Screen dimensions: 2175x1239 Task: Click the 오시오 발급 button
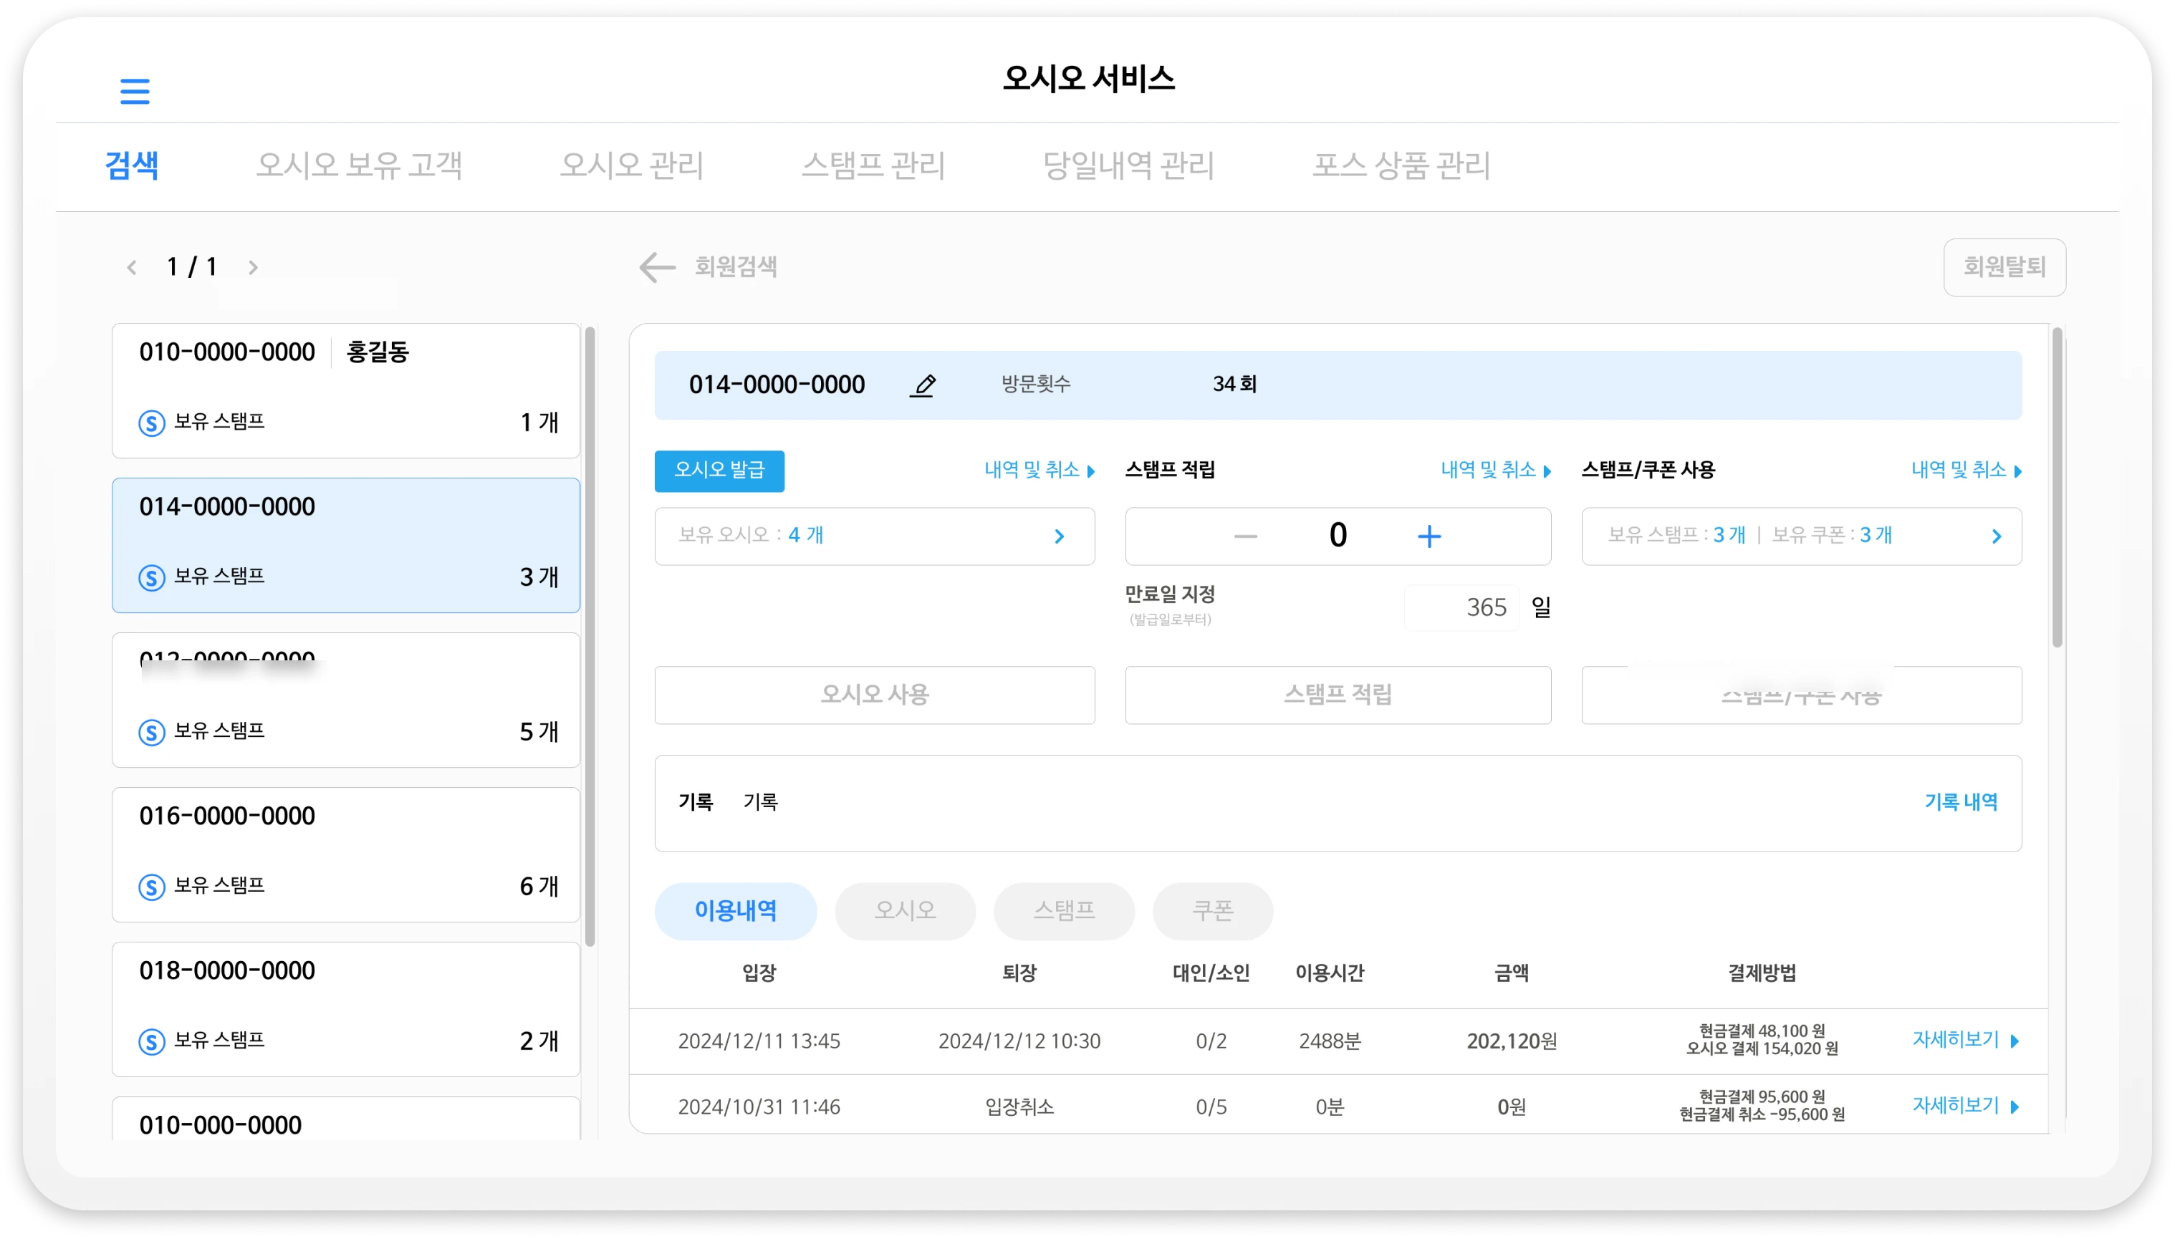point(719,471)
